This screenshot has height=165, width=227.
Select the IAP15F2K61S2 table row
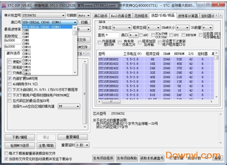point(156,95)
